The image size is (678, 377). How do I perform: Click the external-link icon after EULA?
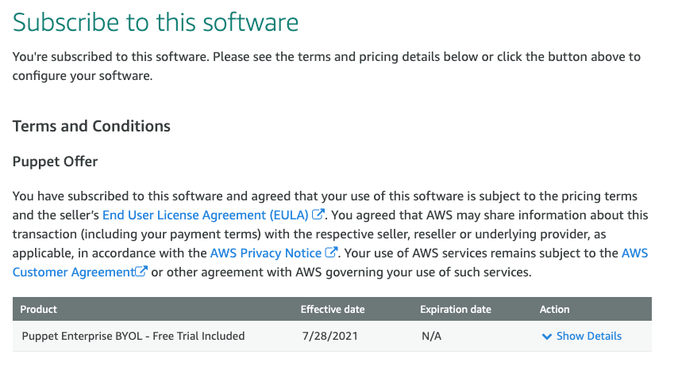point(318,214)
